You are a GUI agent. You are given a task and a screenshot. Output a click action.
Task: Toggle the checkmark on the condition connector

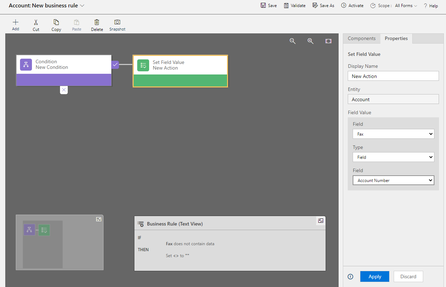point(115,65)
